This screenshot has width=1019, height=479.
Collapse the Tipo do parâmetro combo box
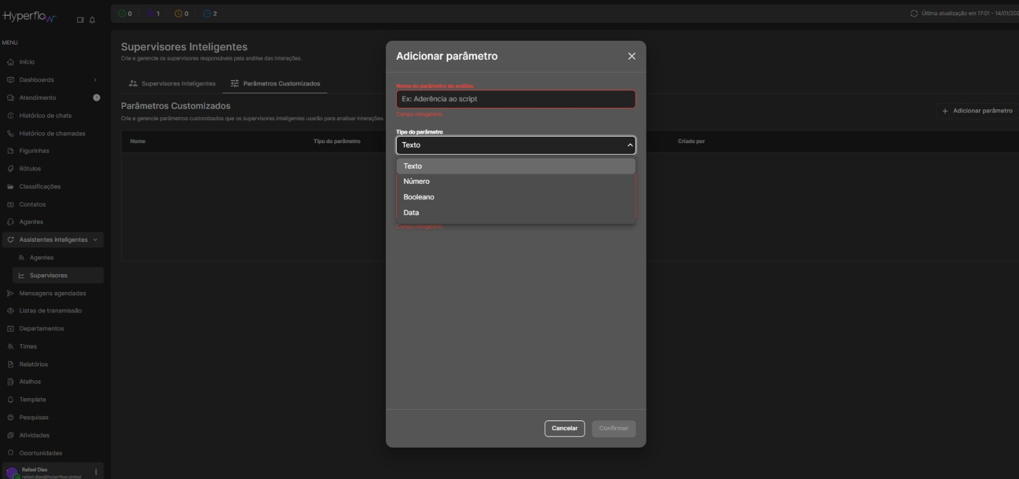(x=629, y=145)
